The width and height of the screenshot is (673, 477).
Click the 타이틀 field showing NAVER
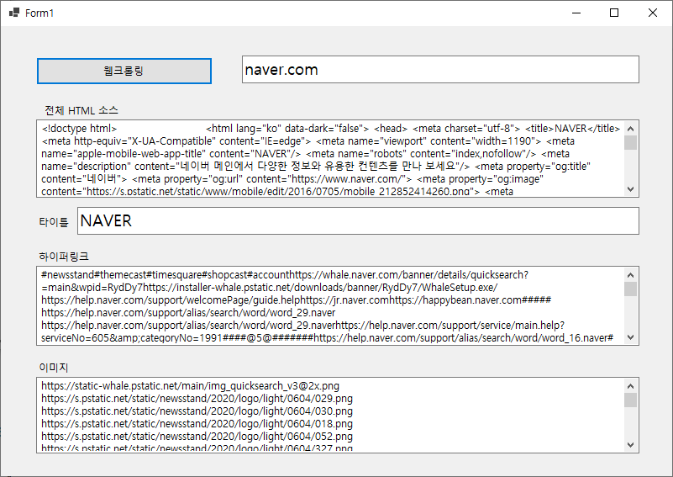[x=358, y=221]
